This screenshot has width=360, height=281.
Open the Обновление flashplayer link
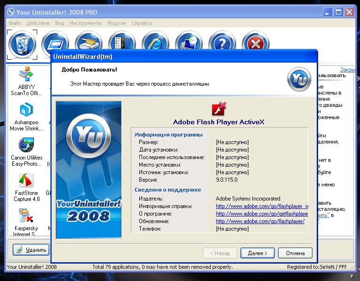point(260,221)
